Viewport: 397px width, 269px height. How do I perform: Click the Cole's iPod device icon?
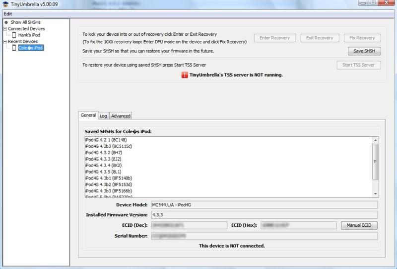pos(14,48)
